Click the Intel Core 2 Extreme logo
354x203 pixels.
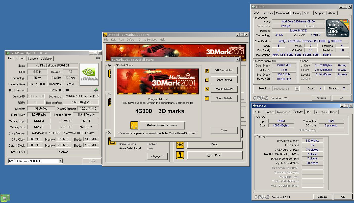pos(337,28)
